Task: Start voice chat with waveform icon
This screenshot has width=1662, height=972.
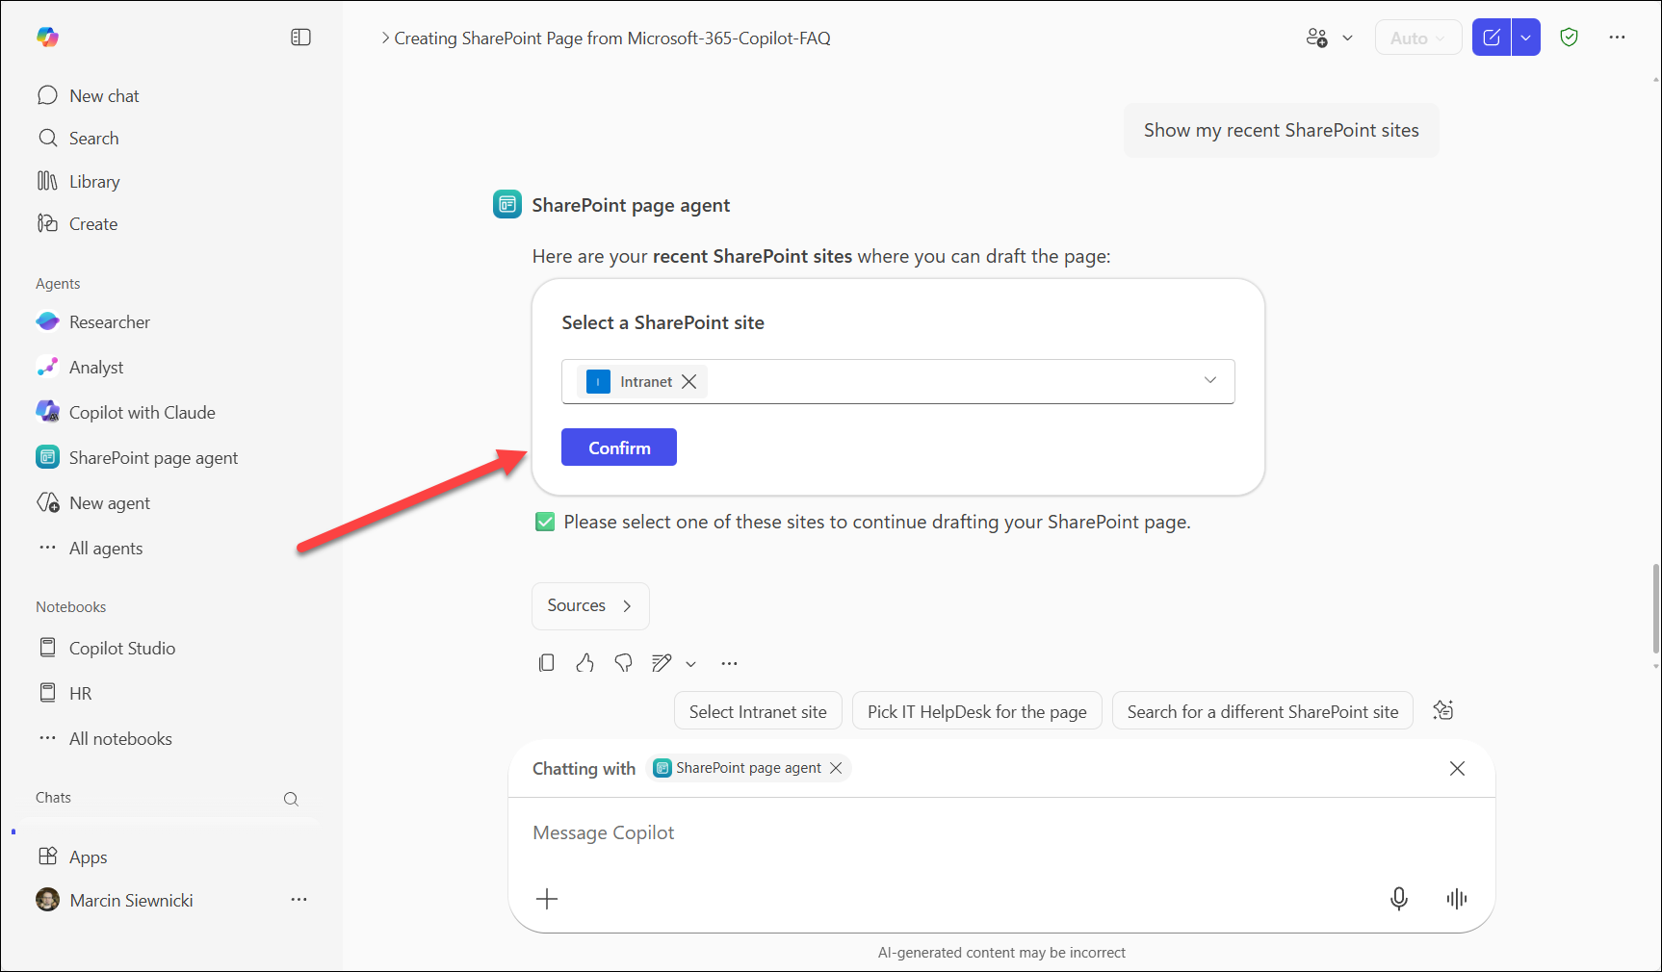Action: [1456, 899]
